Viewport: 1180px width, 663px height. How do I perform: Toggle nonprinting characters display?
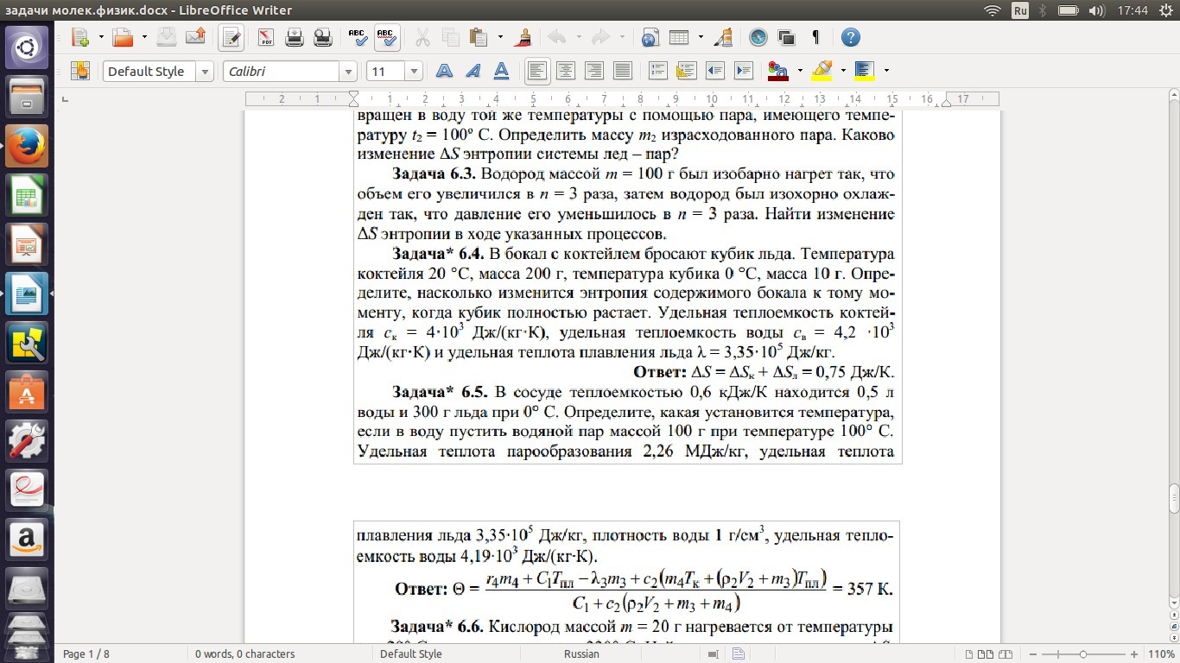pos(815,37)
